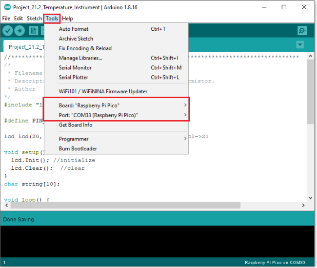This screenshot has height=268, width=317.
Task: Select Archive Sketch menu entry
Action: [x=116, y=39]
